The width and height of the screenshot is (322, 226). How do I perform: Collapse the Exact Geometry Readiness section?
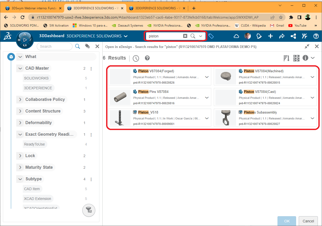point(20,134)
